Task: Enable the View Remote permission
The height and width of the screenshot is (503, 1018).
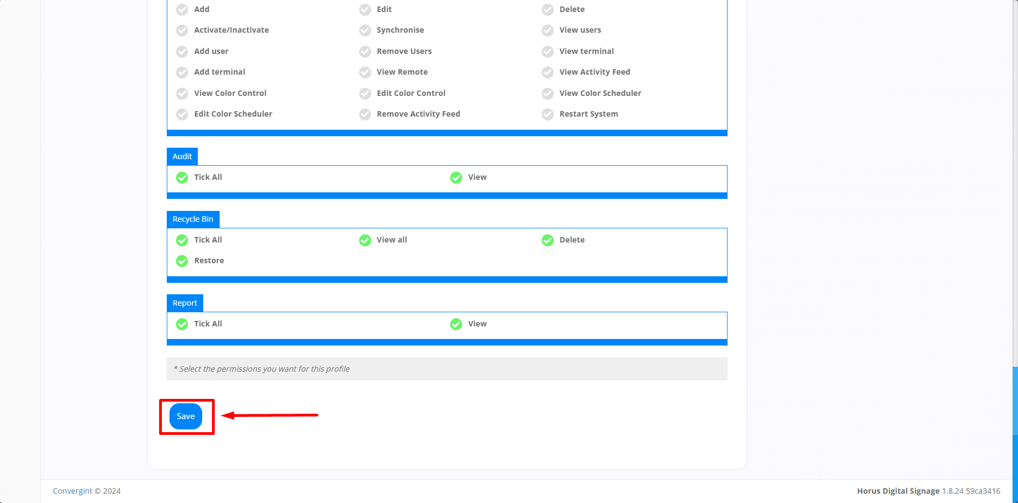Action: (365, 72)
